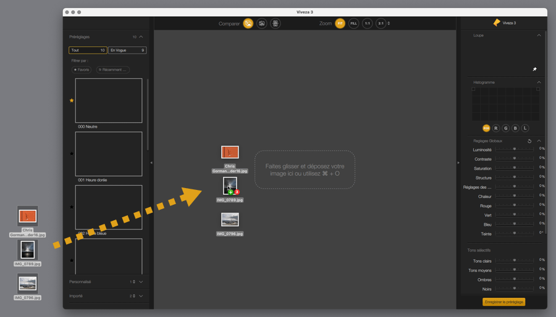Adjust the Saturation slider
Viewport: 556px width, 317px height.
pos(514,168)
